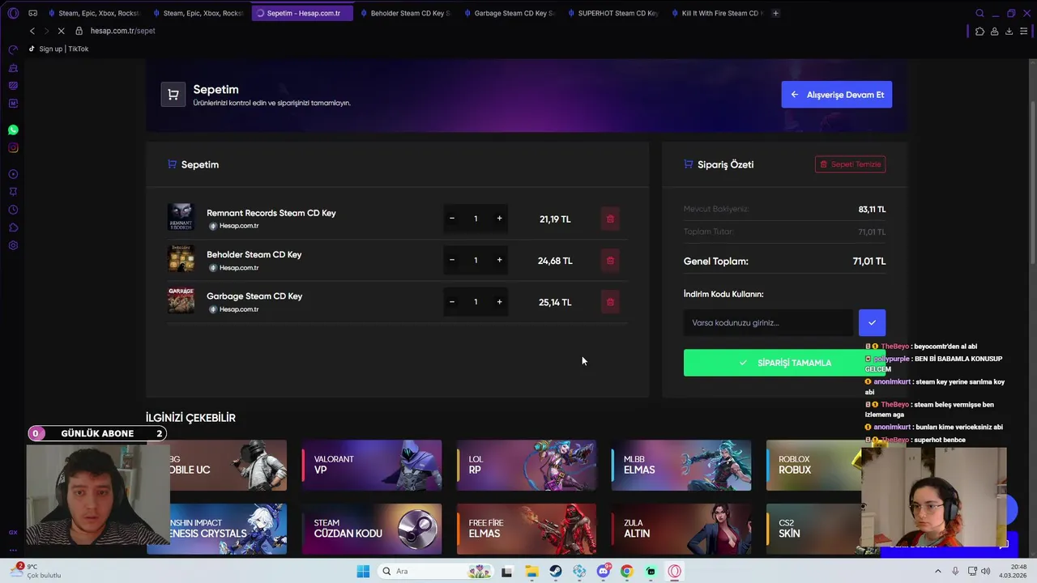The width and height of the screenshot is (1037, 583).
Task: Click the taskbar volume speaker icon
Action: pos(985,571)
